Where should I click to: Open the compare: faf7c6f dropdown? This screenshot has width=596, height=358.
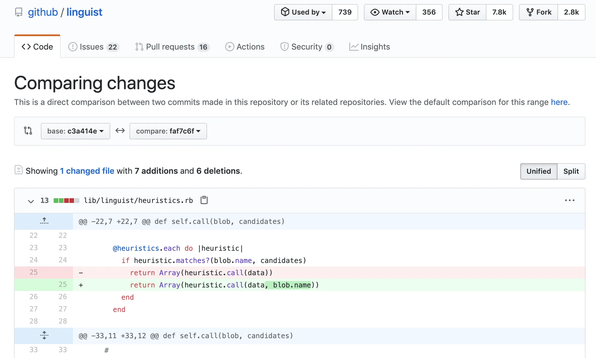pos(168,131)
